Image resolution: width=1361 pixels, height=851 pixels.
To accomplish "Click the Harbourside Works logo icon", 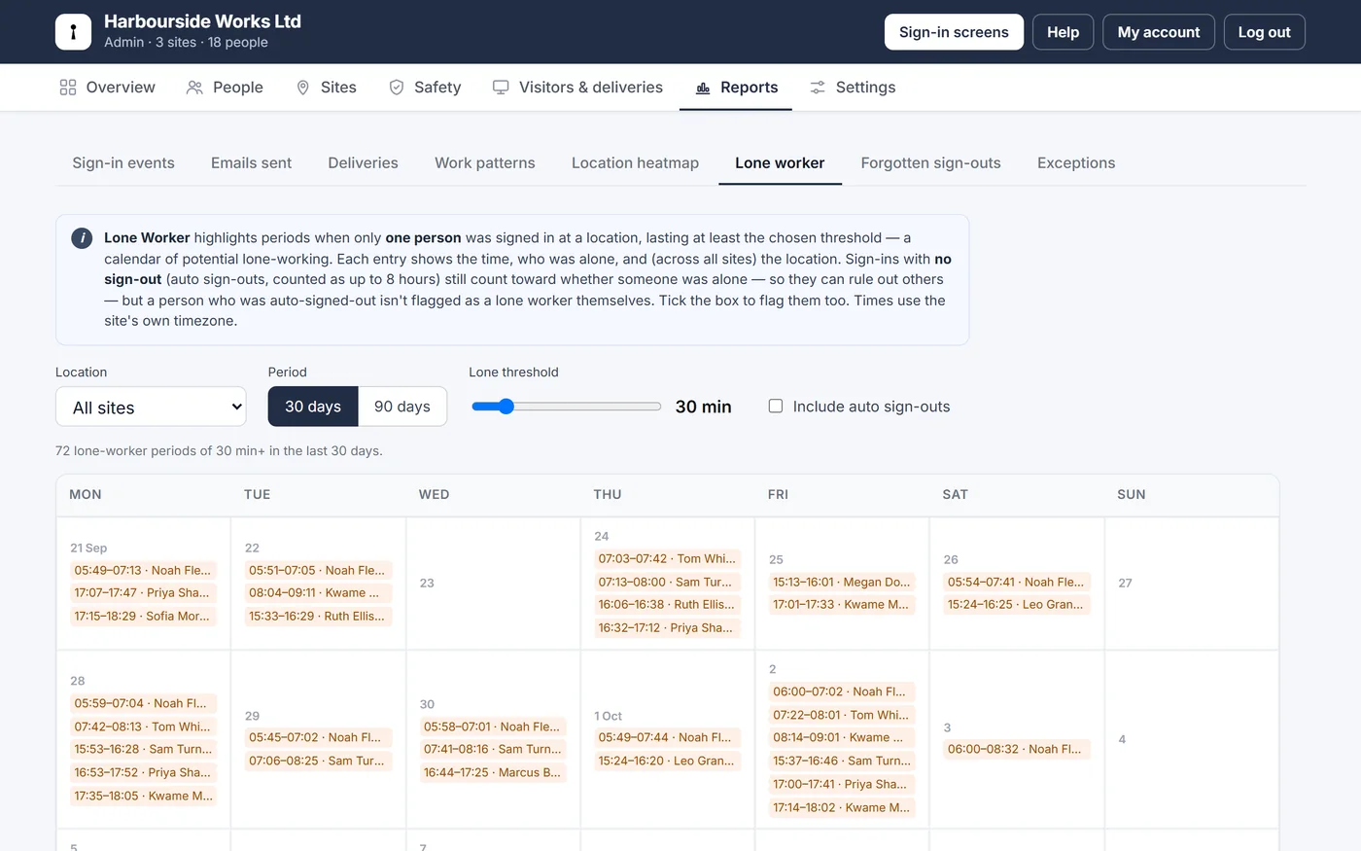I will [73, 32].
